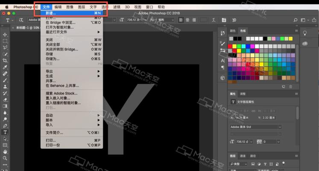Select the Path Selection tool
This screenshot has width=319, height=171.
coord(5,139)
